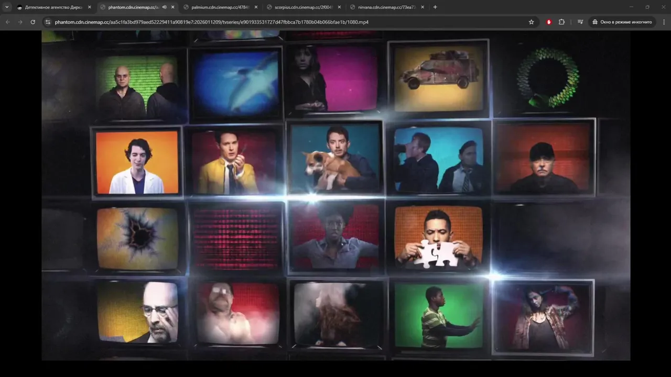The image size is (671, 377).
Task: Close the nirvana.cdn.cinemap.cc tab
Action: pos(423,7)
